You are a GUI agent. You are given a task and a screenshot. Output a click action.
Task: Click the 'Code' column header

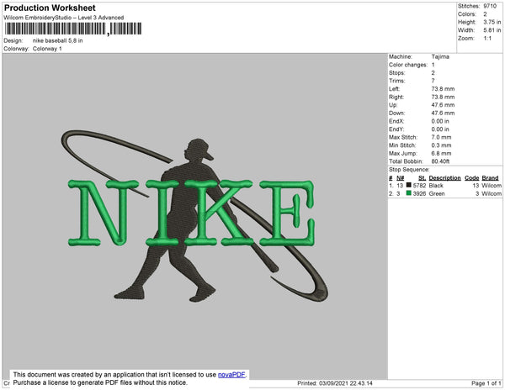tap(472, 178)
